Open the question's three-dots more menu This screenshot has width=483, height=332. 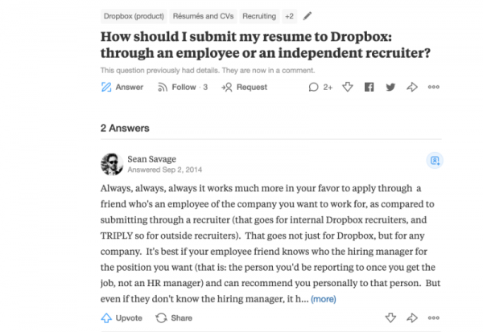433,87
